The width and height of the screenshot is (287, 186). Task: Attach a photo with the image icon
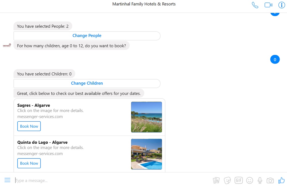[x=216, y=180]
